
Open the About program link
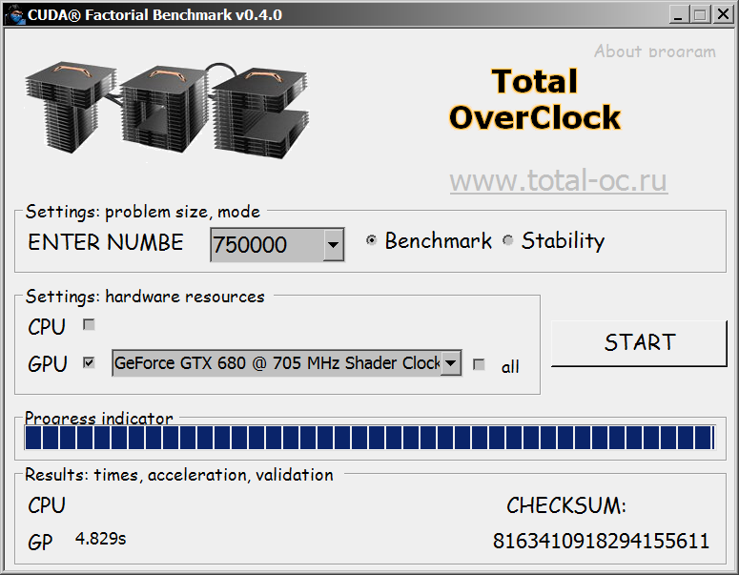point(654,51)
